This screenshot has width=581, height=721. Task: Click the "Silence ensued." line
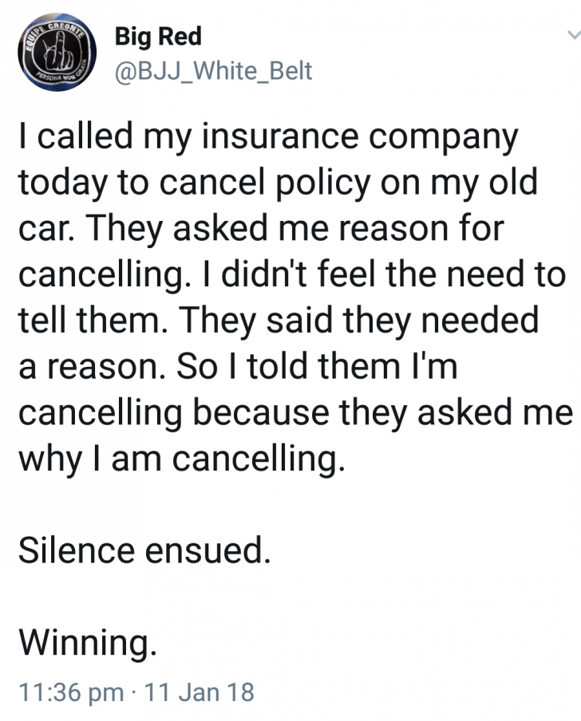click(x=144, y=550)
